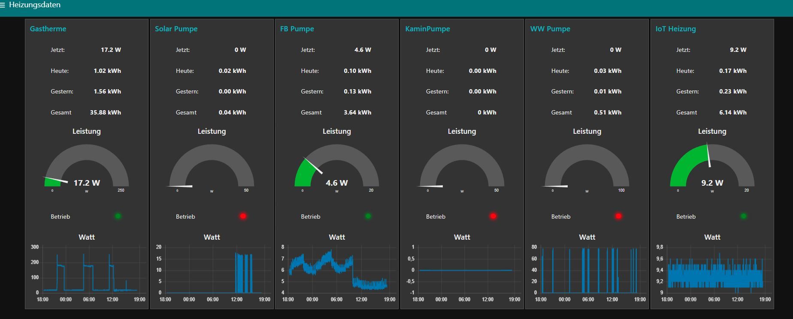The height and width of the screenshot is (319, 793).
Task: Click the FB Pumpe green Betrieb LED
Action: pyautogui.click(x=368, y=216)
